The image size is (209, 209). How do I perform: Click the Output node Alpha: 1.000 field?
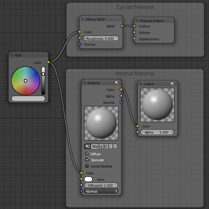[x=157, y=132]
